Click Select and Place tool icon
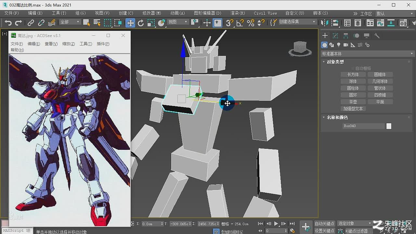The width and height of the screenshot is (416, 234). point(162,23)
